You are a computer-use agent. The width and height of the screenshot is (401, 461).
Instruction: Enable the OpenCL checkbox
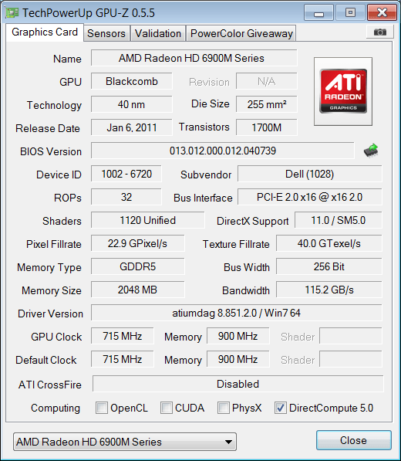click(102, 408)
